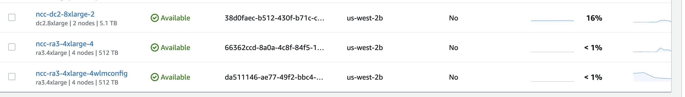Image resolution: width=685 pixels, height=97 pixels.
Task: Tick the checkbox for ncc-ra3-4xlarge-4
Action: [12, 47]
